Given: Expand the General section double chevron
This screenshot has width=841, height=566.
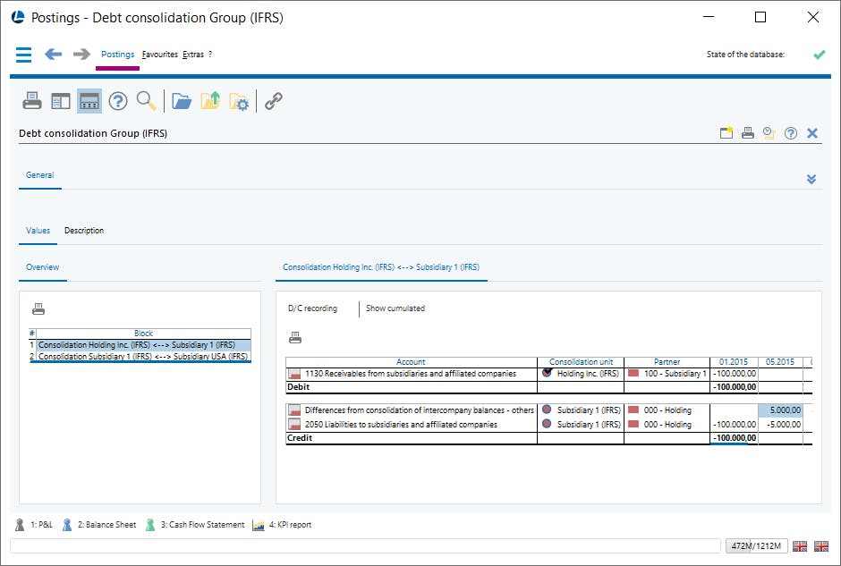Looking at the screenshot, I should (x=811, y=179).
